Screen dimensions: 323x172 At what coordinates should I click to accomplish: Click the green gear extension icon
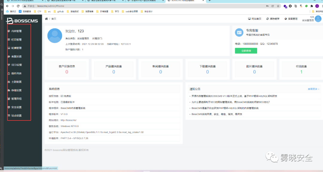pyautogui.click(x=306, y=6)
